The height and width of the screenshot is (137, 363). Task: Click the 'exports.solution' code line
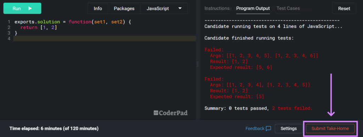(73, 22)
